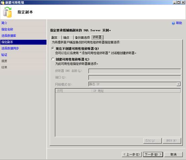Click the 取消 cancel button
Screen dimensions: 186x160
[x=174, y=154]
